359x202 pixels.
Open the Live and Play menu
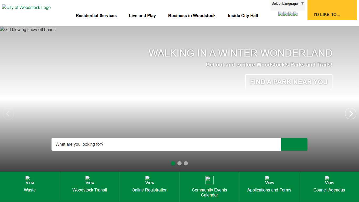point(142,16)
